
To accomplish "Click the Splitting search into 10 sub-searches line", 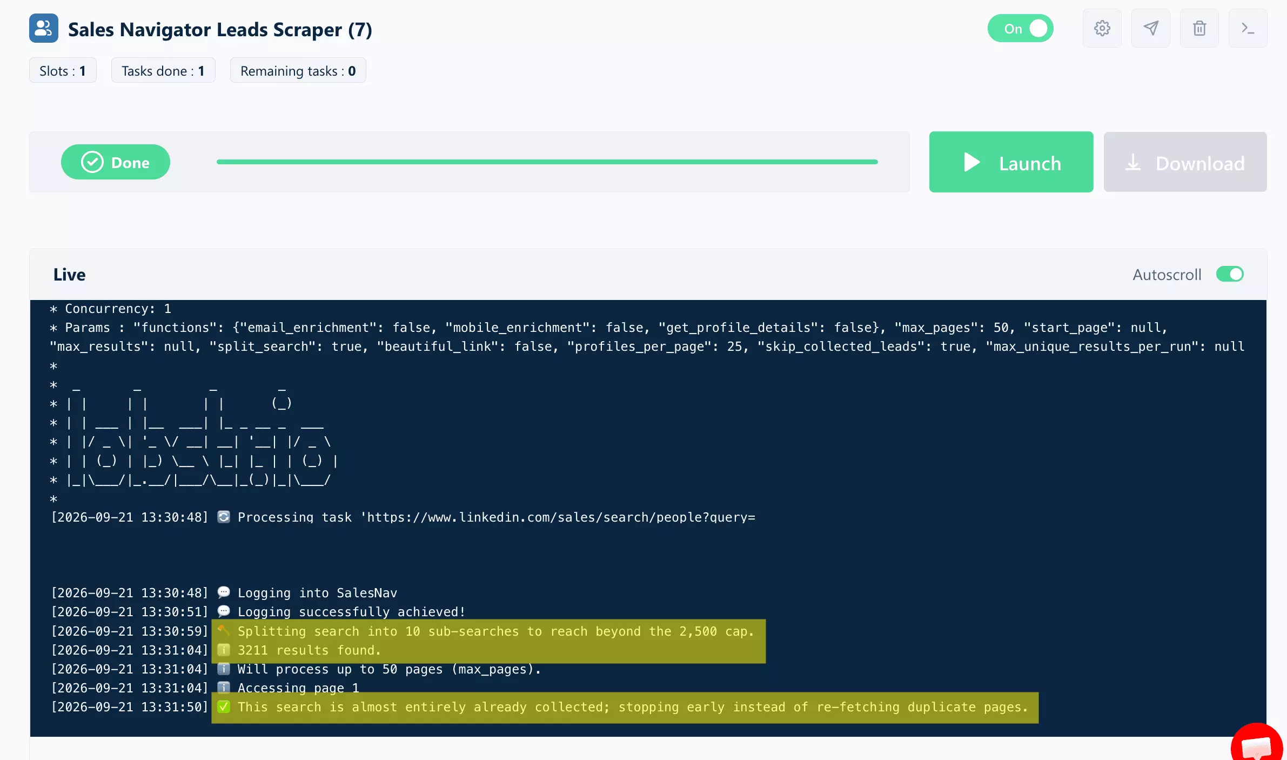I will [403, 631].
